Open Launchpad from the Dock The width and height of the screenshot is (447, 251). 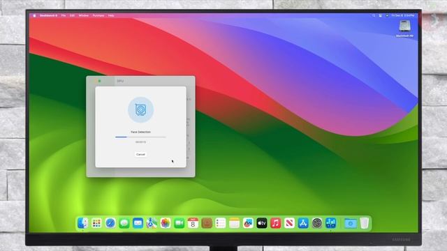[x=96, y=223]
